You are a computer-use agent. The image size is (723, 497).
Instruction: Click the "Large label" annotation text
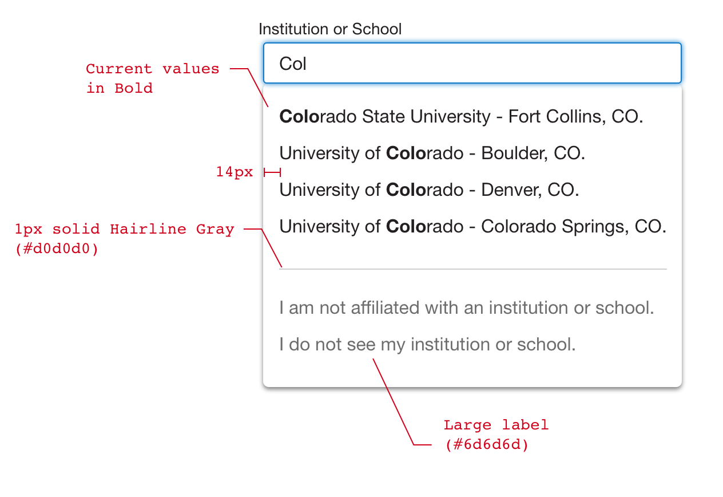pyautogui.click(x=496, y=425)
